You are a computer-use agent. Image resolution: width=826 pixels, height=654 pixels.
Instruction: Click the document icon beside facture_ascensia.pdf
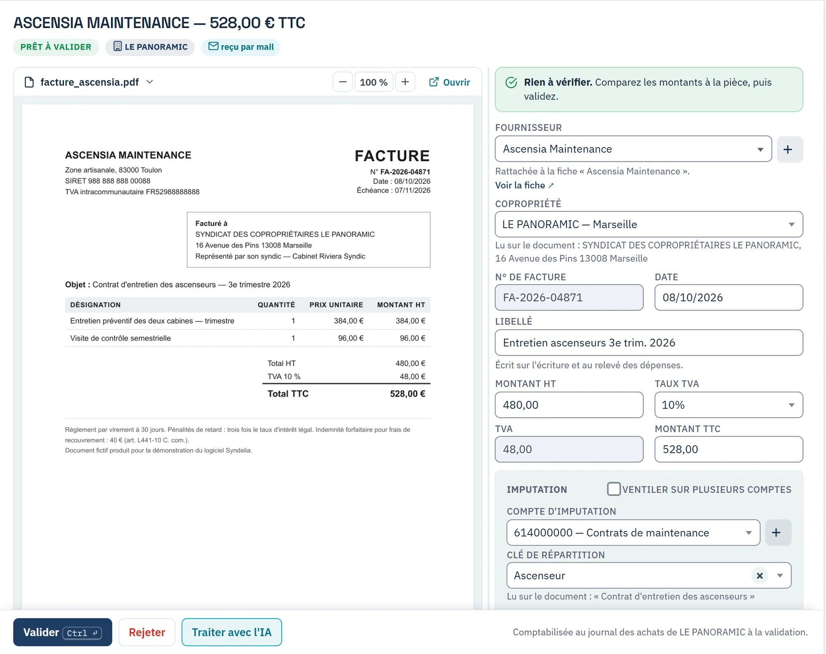point(29,82)
